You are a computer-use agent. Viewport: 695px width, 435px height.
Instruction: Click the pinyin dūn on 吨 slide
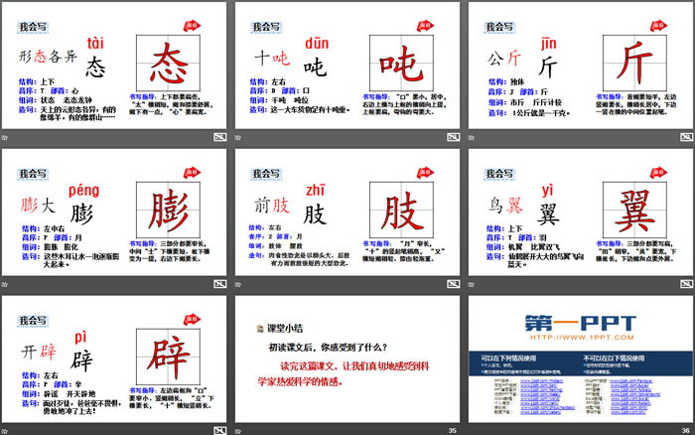[x=317, y=44]
